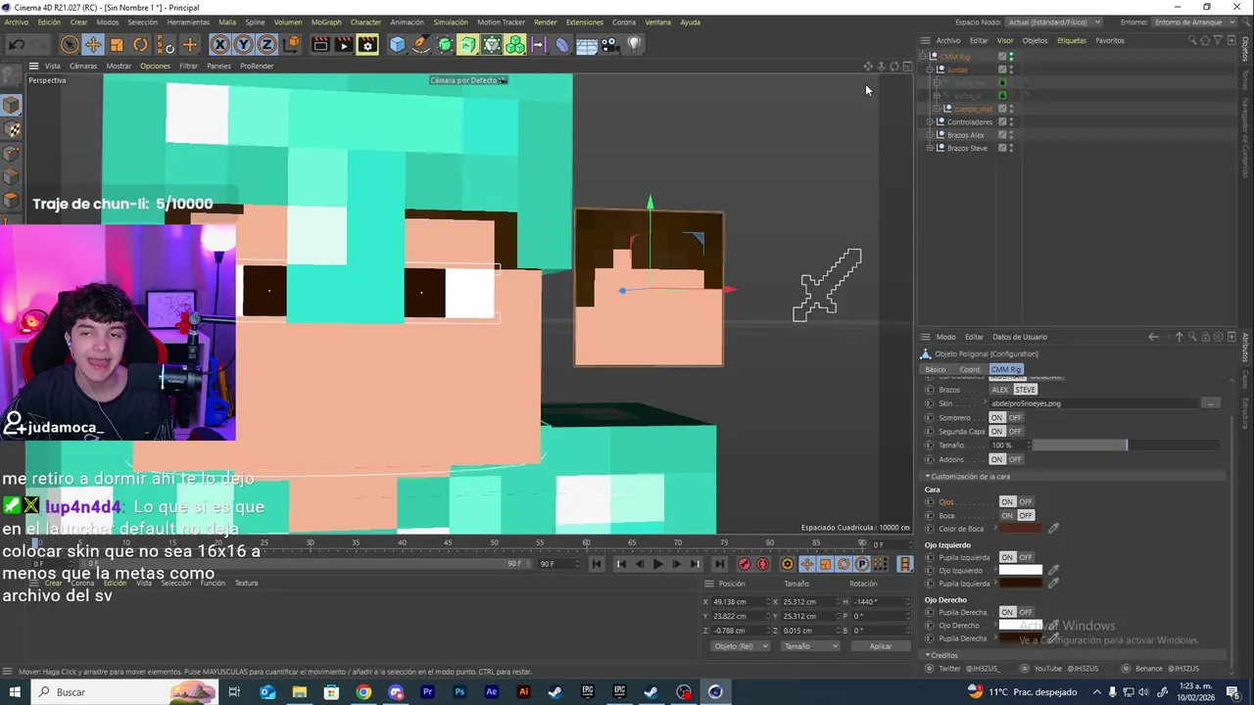Toggle Y axis lock

click(242, 44)
